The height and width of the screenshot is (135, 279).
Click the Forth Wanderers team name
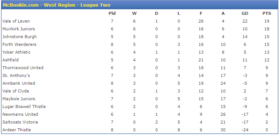pyautogui.click(x=19, y=44)
